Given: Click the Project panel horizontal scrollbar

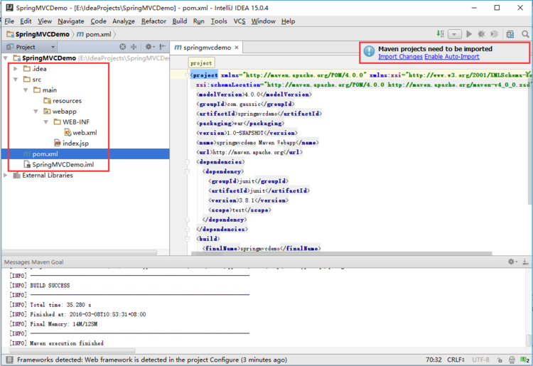Looking at the screenshot, I should pyautogui.click(x=80, y=252).
